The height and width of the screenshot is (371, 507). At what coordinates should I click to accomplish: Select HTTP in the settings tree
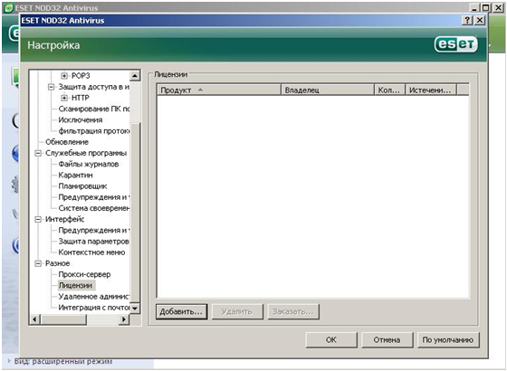[80, 98]
